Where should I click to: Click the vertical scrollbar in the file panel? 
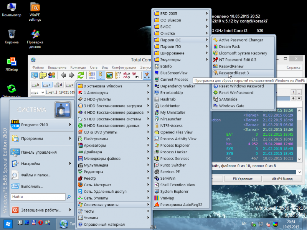point(299,135)
